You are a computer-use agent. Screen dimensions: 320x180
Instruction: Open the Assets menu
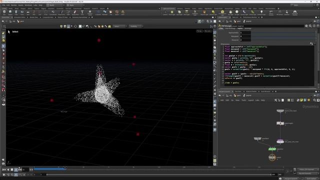point(21,5)
